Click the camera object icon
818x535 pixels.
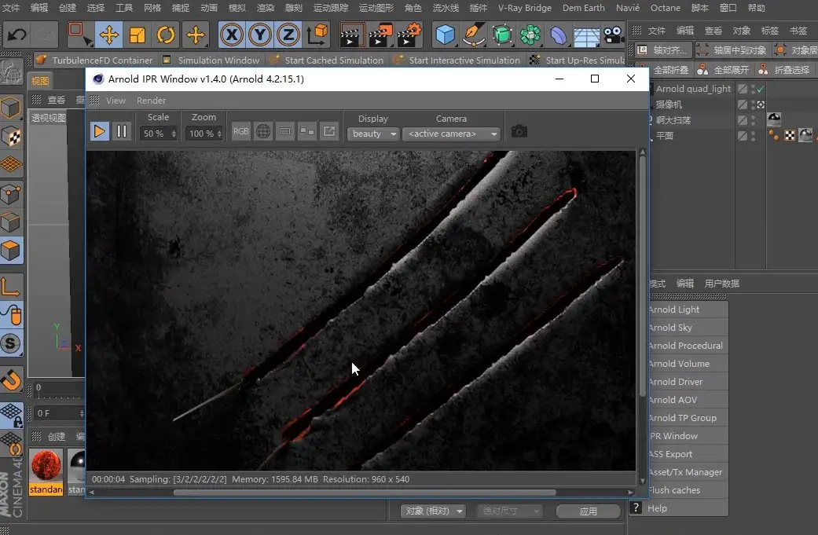point(614,35)
